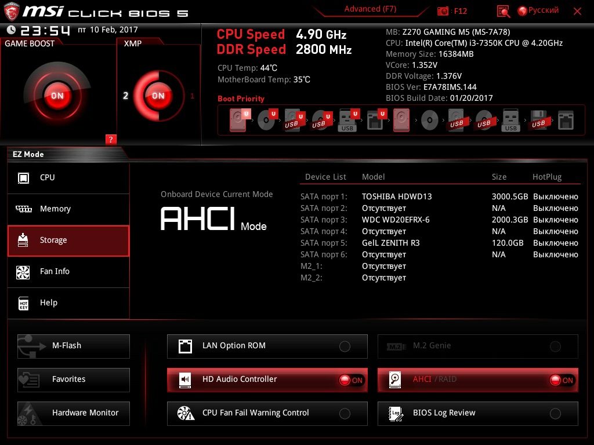Click the SATA порт 6 row label
Viewport: 594px width, 445px height.
pos(324,255)
